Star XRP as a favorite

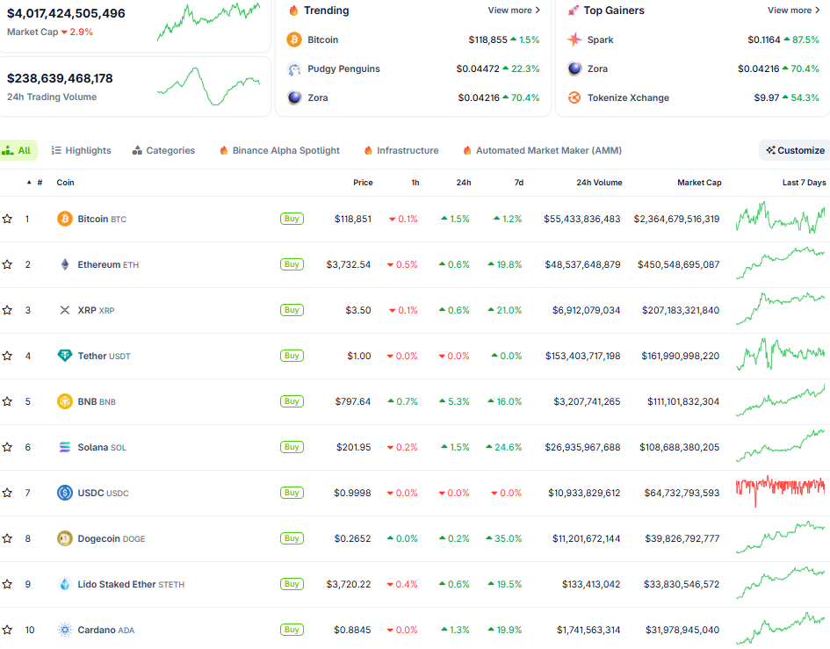coord(8,310)
